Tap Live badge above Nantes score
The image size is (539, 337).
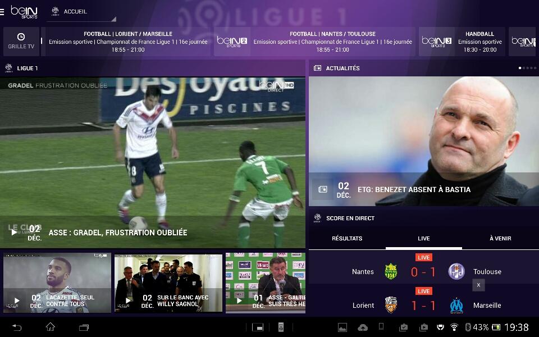click(x=423, y=257)
